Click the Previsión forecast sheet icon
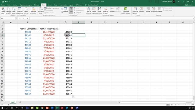Image resolution: width=195 pixels, height=110 pixels. click(141, 10)
